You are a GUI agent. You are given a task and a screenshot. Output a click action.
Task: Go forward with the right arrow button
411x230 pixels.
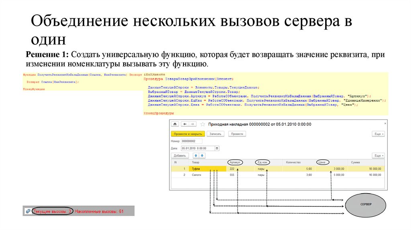coord(192,124)
